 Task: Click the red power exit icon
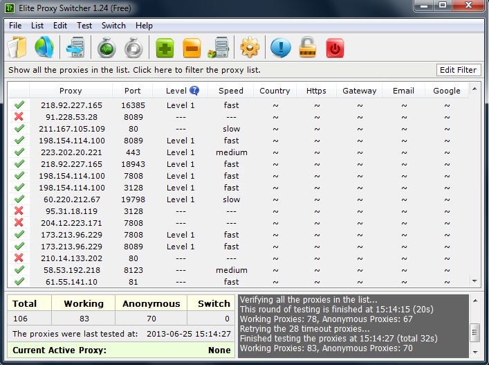pyautogui.click(x=335, y=48)
